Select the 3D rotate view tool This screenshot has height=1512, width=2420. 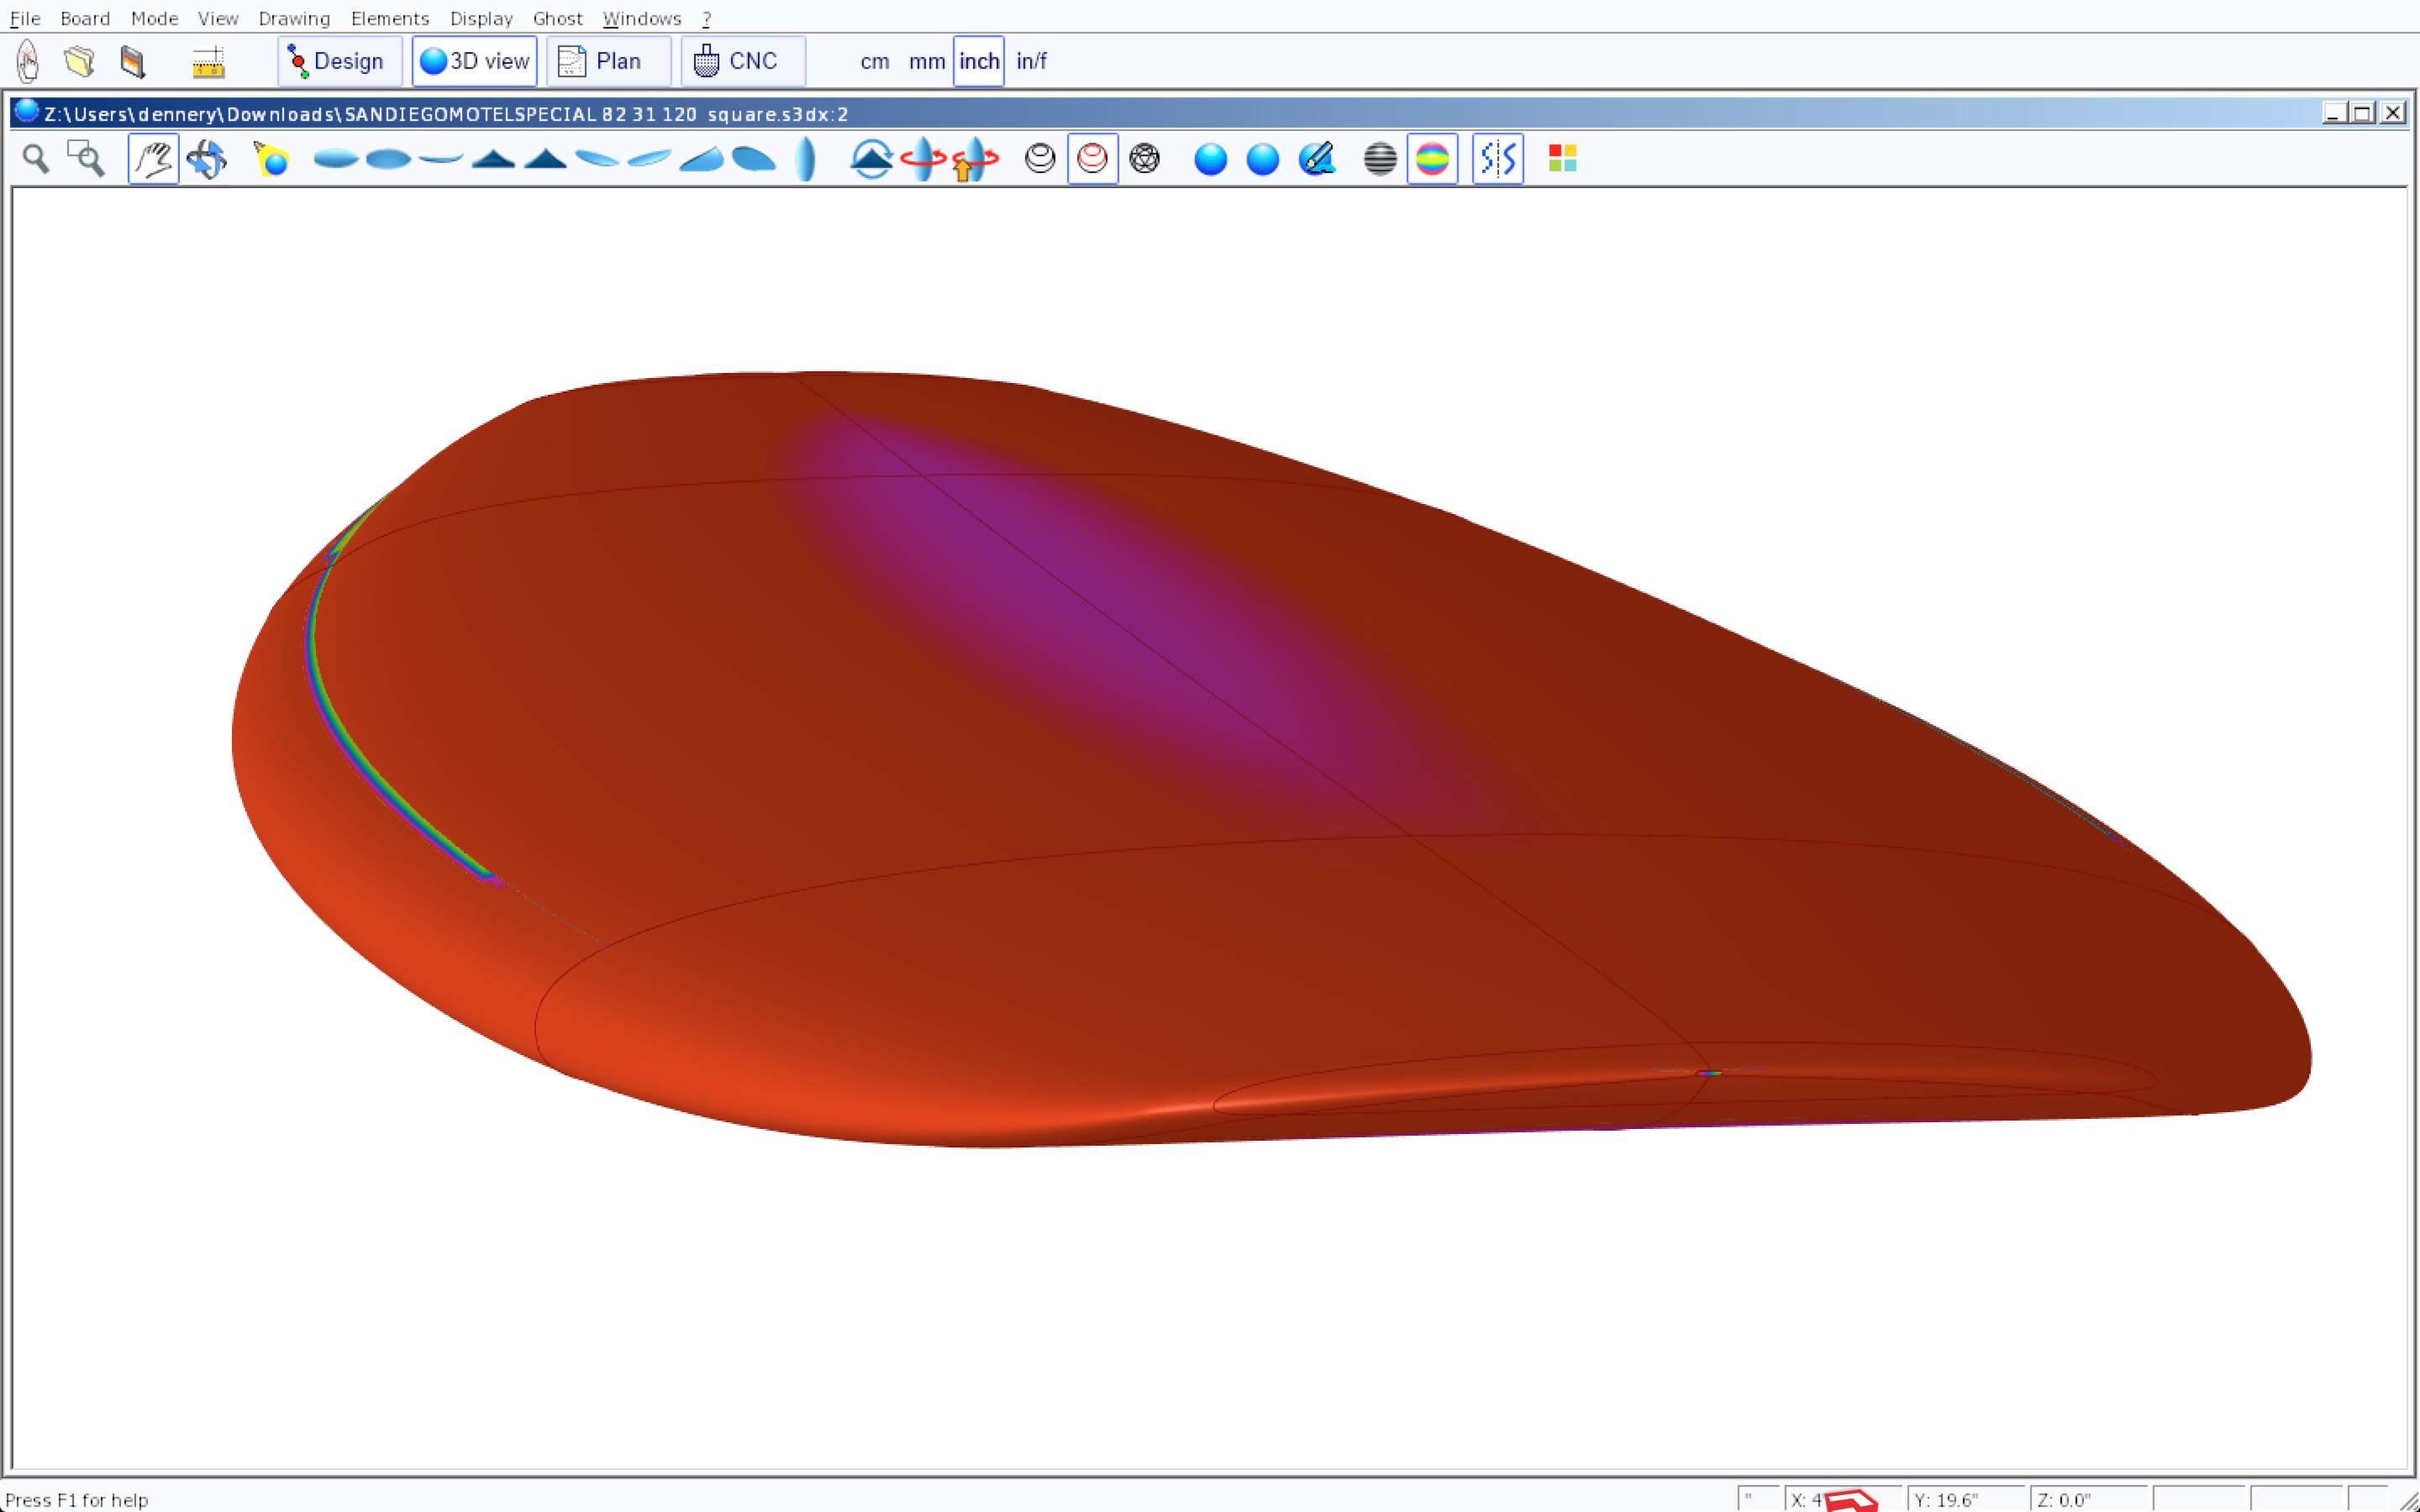pyautogui.click(x=207, y=159)
